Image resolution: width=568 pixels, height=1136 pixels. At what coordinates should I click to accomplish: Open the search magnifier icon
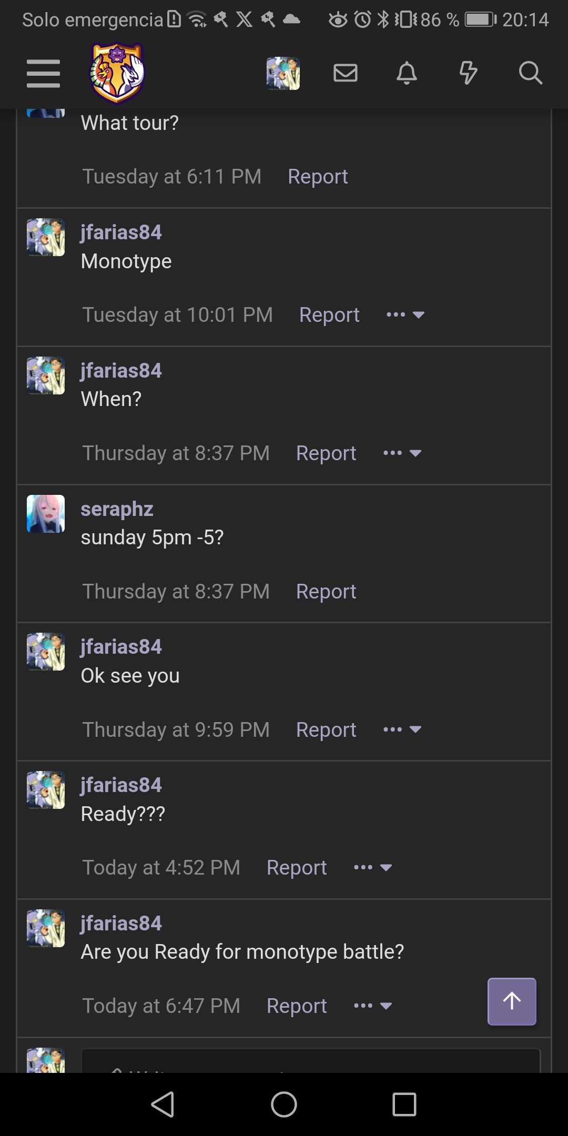(x=530, y=73)
